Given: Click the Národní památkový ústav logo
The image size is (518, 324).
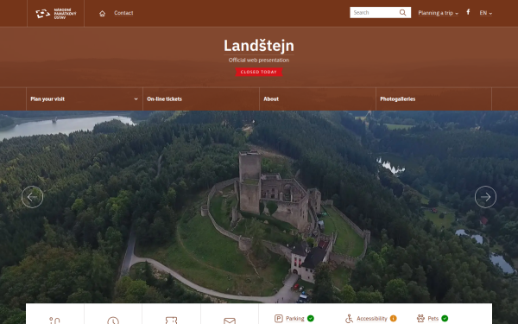Looking at the screenshot, I should 56,13.
